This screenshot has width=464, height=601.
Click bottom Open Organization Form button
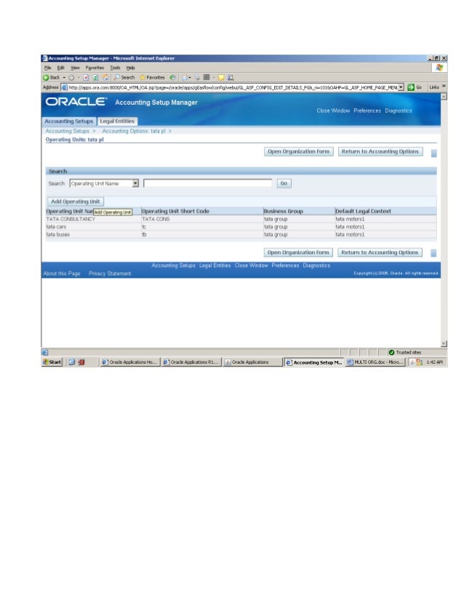(x=298, y=252)
